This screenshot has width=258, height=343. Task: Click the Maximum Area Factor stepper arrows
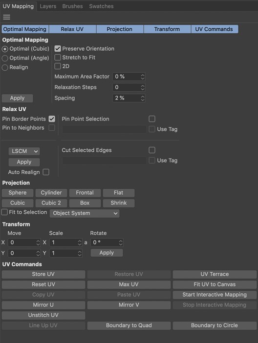(x=143, y=77)
